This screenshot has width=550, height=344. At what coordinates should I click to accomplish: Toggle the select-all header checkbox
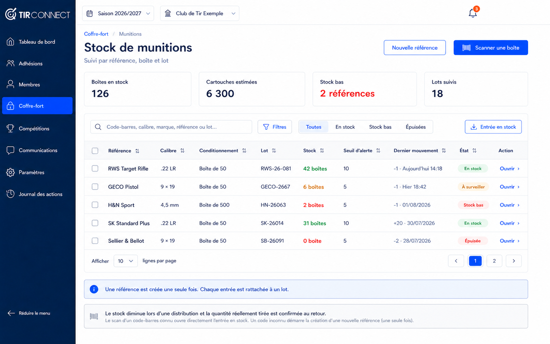click(95, 151)
